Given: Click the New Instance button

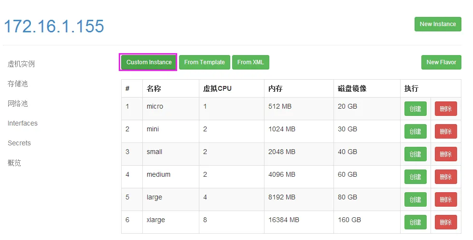Looking at the screenshot, I should pyautogui.click(x=437, y=24).
